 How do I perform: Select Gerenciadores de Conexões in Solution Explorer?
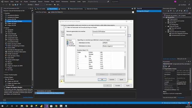coord(176,21)
